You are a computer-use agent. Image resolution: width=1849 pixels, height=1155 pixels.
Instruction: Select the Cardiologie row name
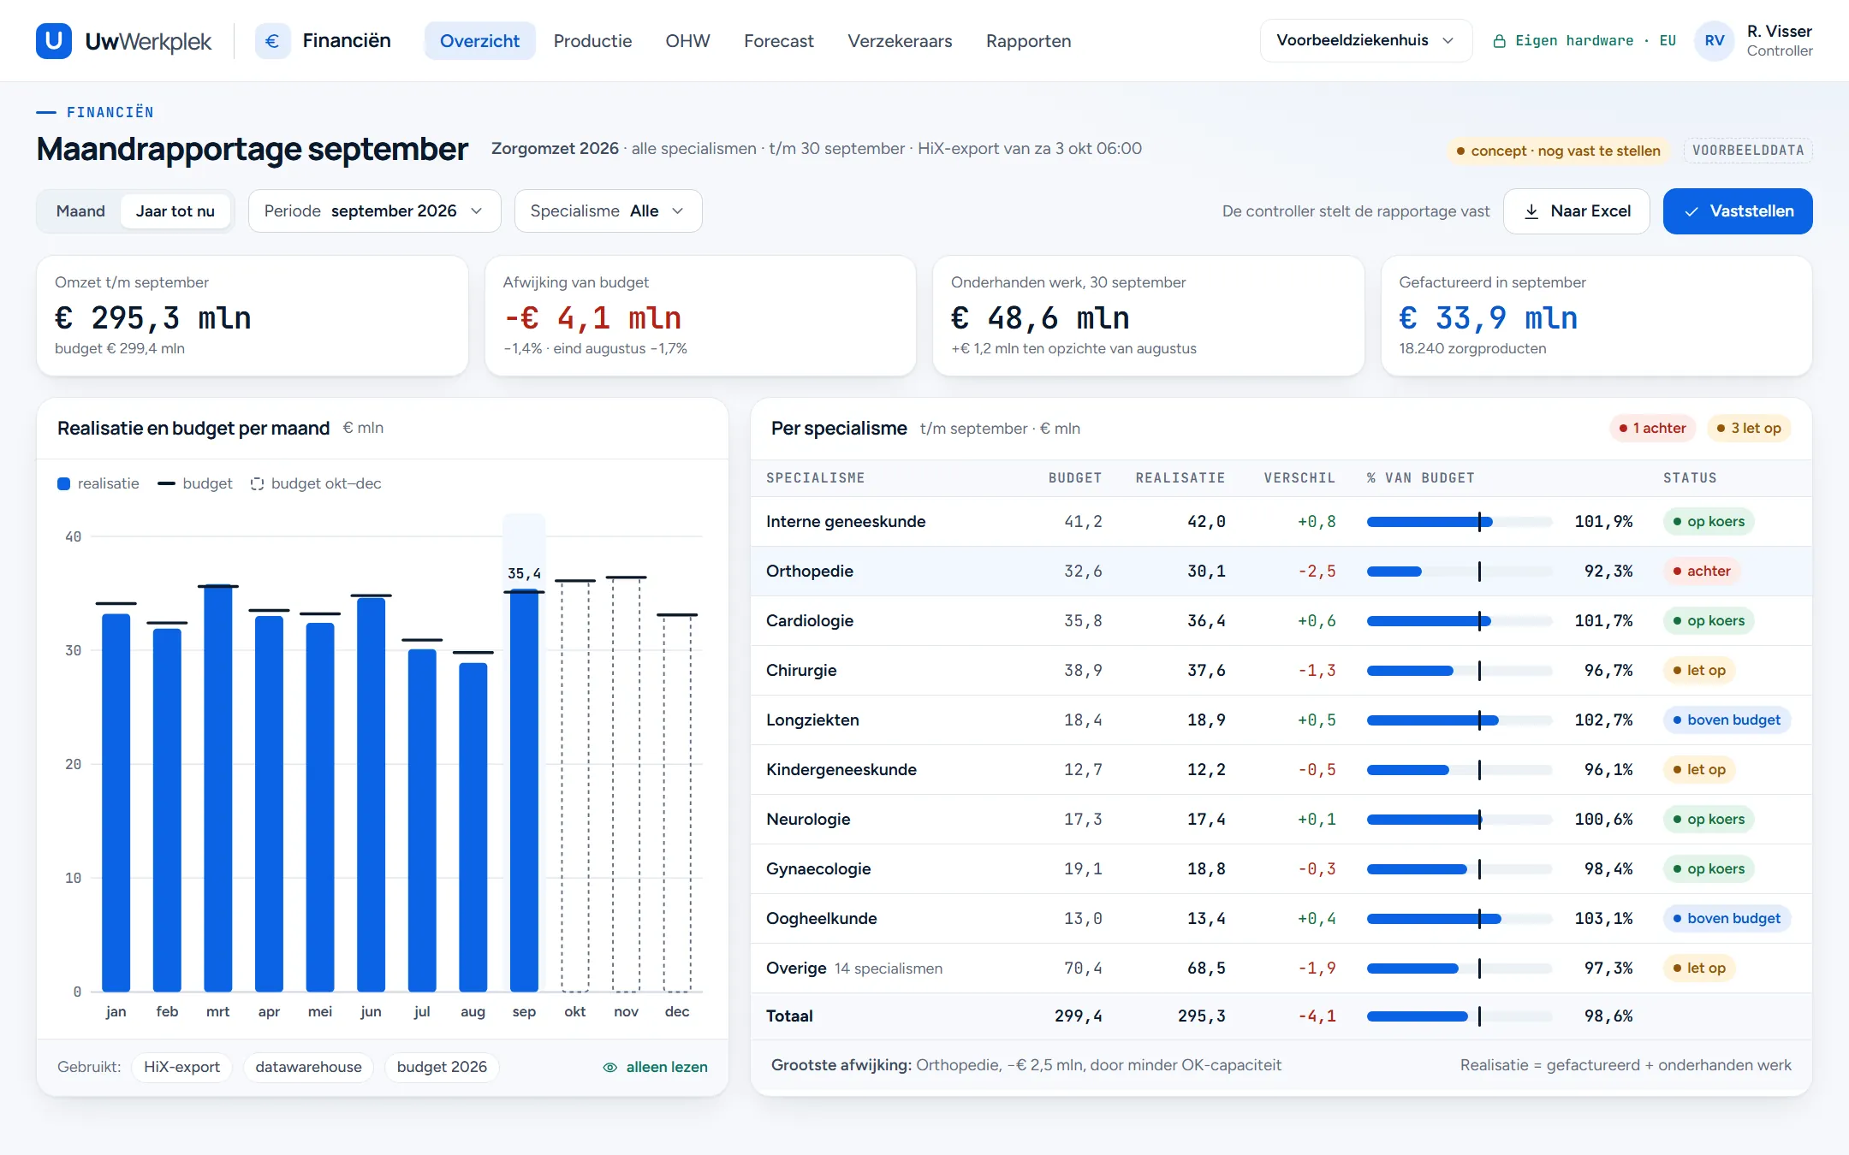coord(810,621)
